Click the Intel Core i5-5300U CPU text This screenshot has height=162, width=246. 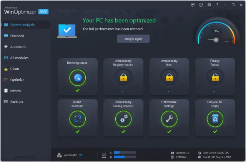click(x=216, y=153)
